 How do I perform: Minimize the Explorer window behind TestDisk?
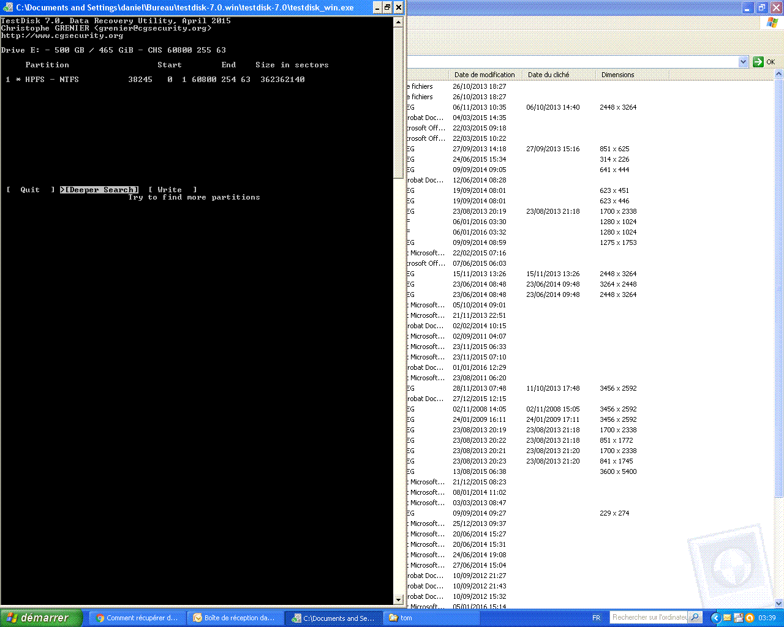tap(748, 7)
